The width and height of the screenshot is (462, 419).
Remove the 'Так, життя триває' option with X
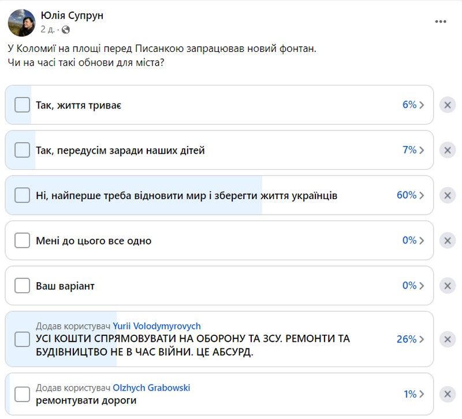(x=446, y=104)
